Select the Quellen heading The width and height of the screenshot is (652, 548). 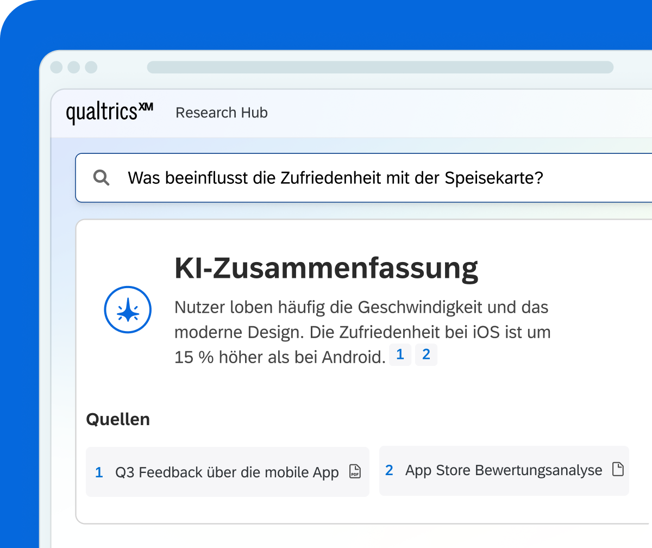[x=118, y=419]
